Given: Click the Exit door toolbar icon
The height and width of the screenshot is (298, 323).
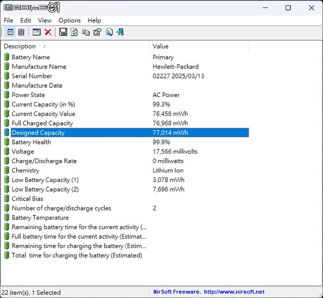Looking at the screenshot, I should click(120, 32).
